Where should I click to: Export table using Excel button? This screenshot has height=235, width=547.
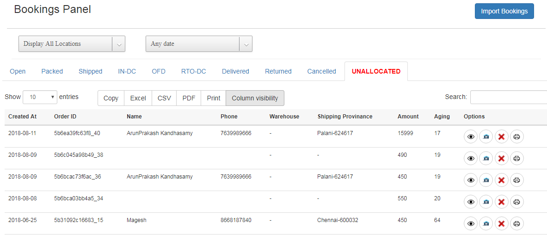[138, 98]
